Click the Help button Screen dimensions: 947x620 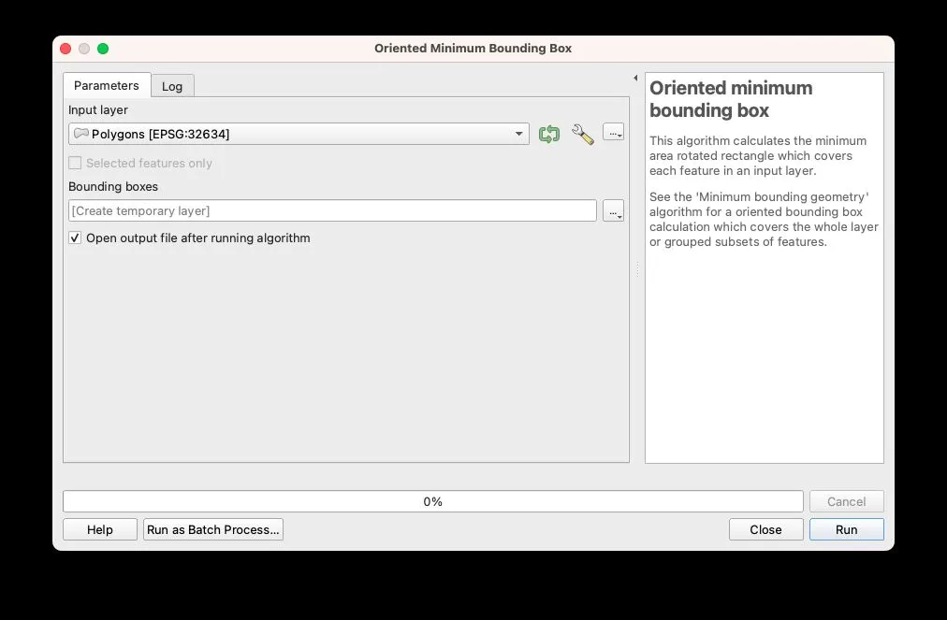point(100,529)
